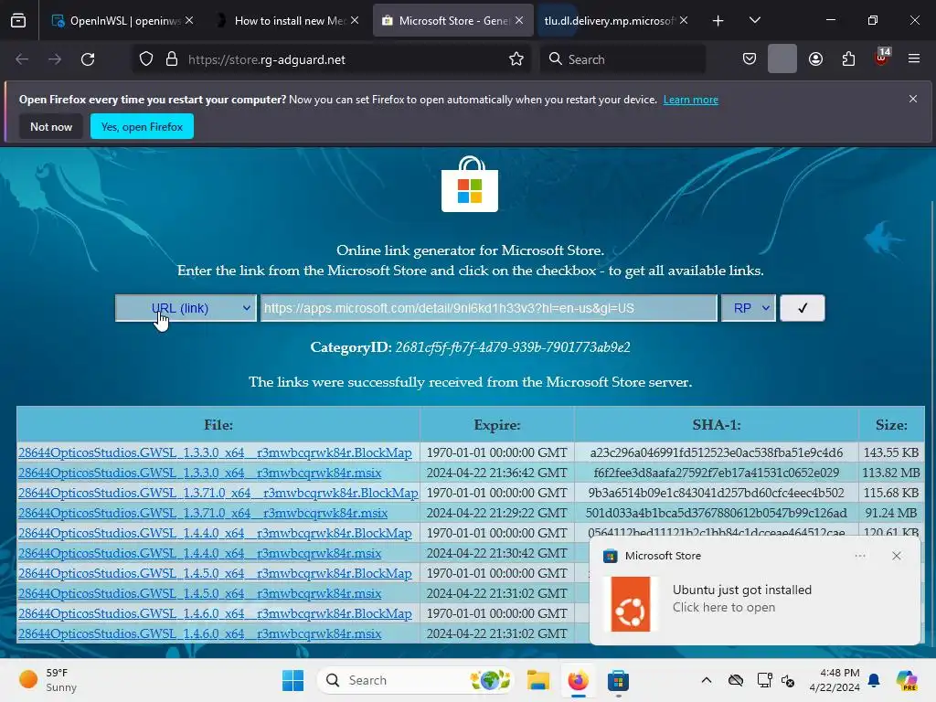Open the tracking protection shield icon
The height and width of the screenshot is (702, 936).
point(146,59)
